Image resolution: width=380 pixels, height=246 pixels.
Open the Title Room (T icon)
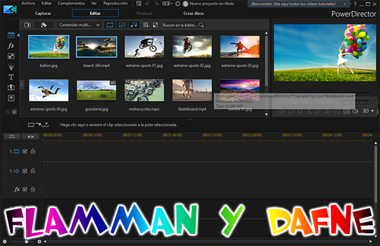click(x=11, y=77)
